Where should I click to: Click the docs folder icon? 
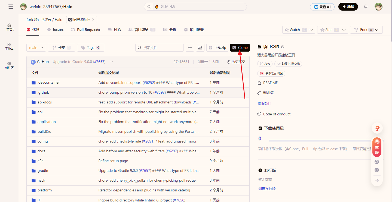[34, 151]
